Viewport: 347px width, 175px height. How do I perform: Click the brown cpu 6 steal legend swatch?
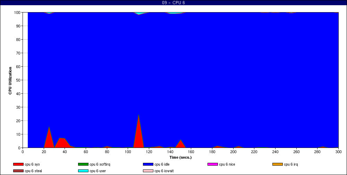click(18, 171)
